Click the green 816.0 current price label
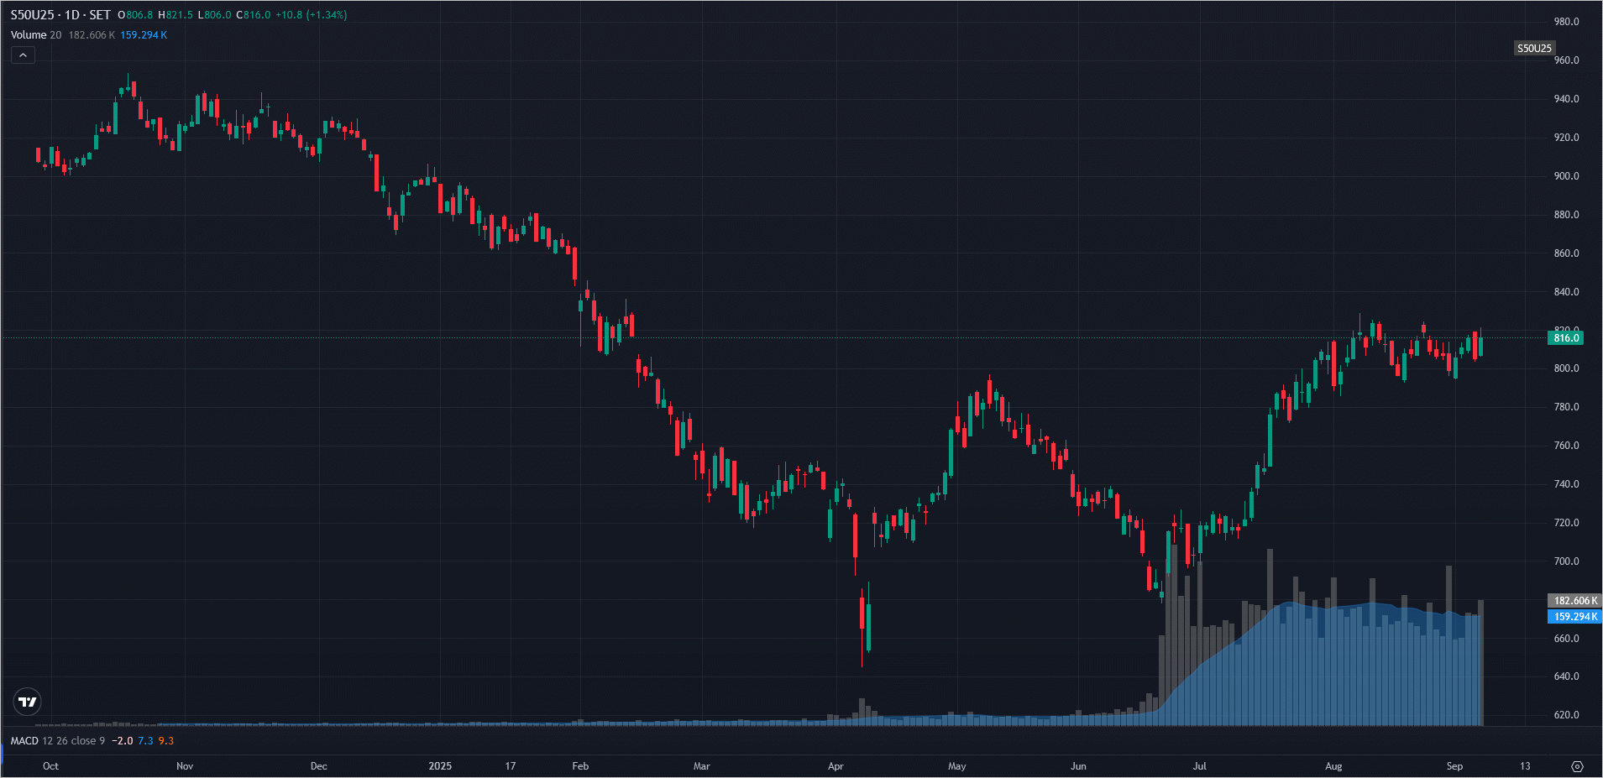 (1565, 338)
